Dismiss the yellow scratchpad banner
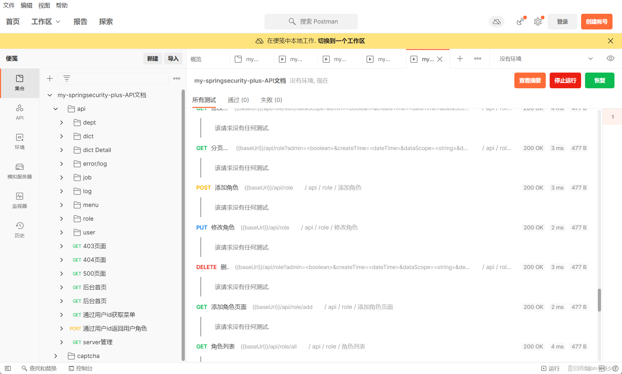The height and width of the screenshot is (374, 622). [x=611, y=41]
